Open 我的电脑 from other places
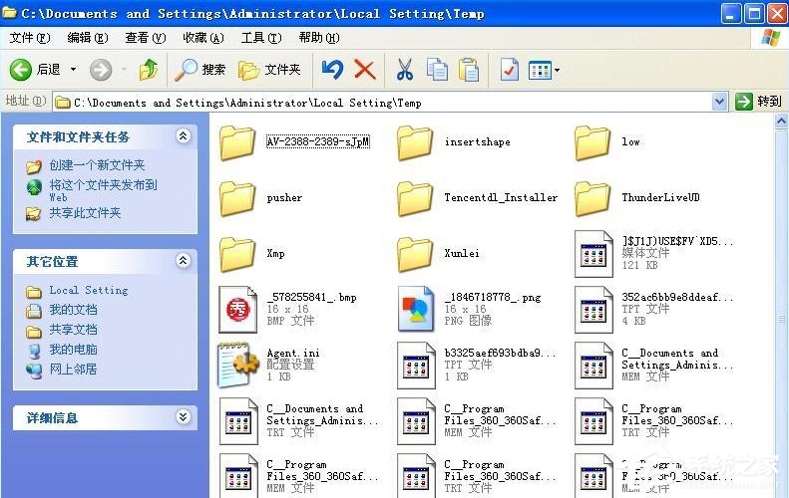Screen dimensions: 789x498 tap(73, 350)
